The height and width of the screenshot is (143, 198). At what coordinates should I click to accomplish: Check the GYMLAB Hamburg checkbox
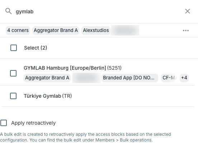(13, 73)
